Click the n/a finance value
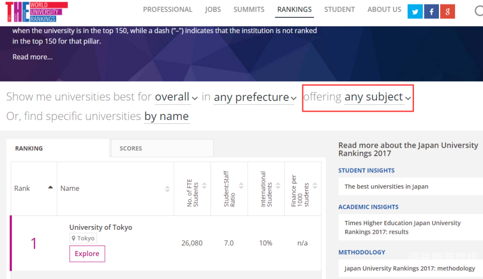This screenshot has height=279, width=483. [x=302, y=243]
